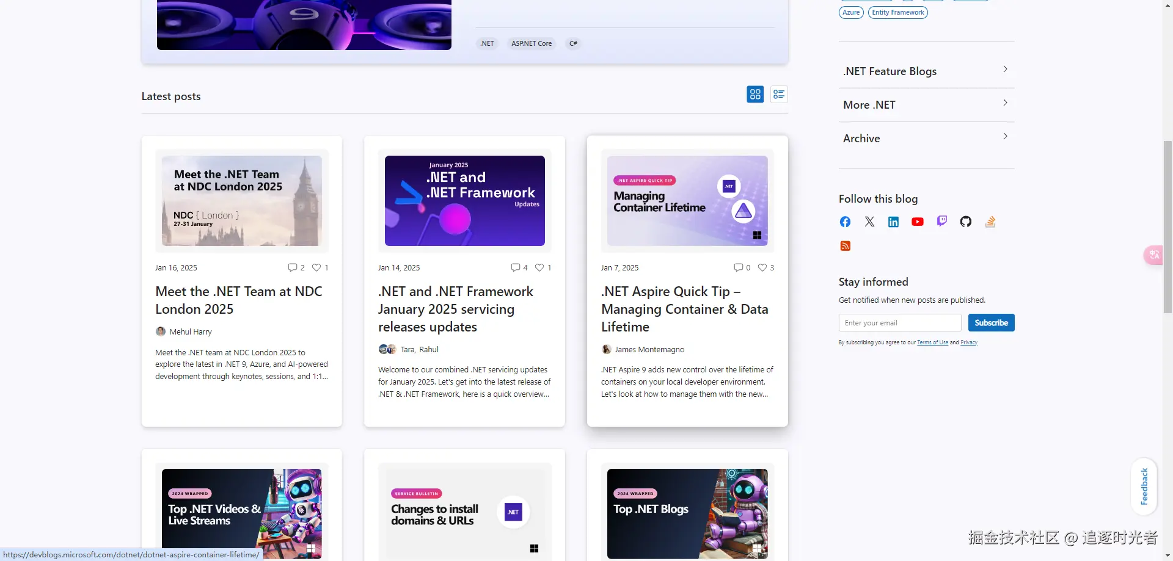The width and height of the screenshot is (1173, 561).
Task: Open .NET and .NET Framework Updates thumbnail
Action: click(x=465, y=201)
